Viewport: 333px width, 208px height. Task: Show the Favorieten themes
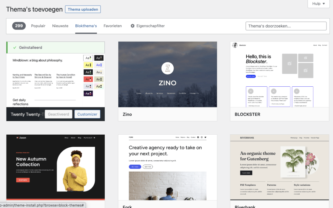pyautogui.click(x=113, y=26)
